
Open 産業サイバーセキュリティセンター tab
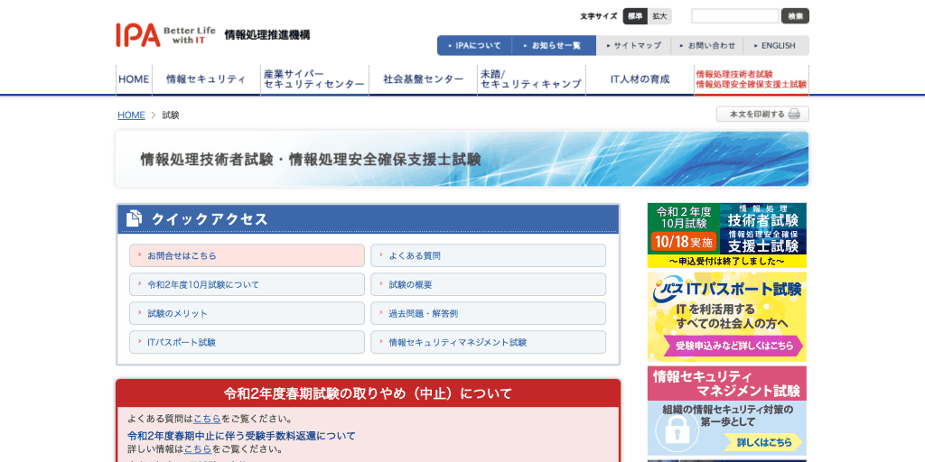(x=314, y=79)
